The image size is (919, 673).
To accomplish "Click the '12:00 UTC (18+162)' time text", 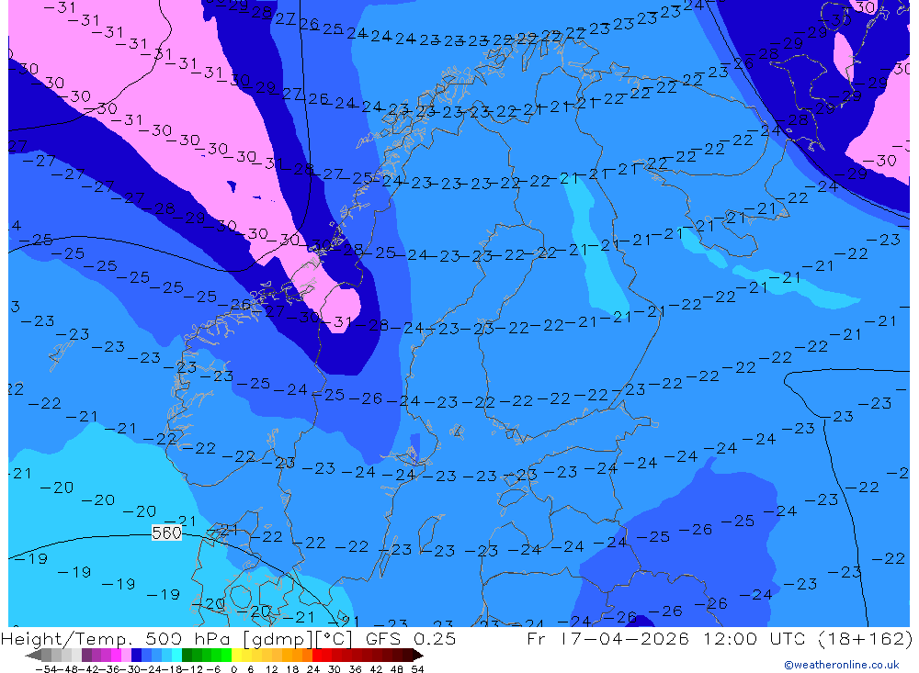I will [x=808, y=638].
